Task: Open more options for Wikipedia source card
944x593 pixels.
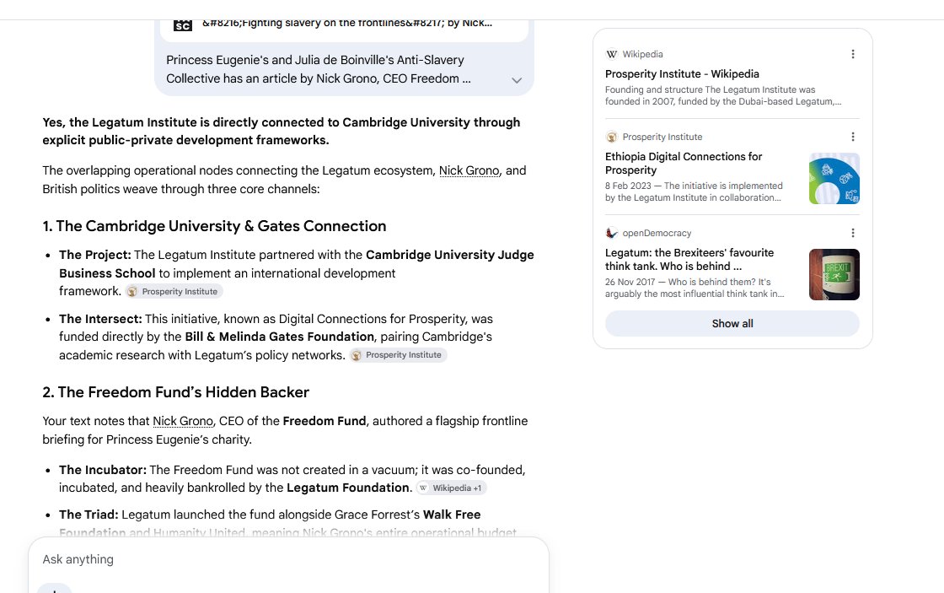Action: coord(852,54)
